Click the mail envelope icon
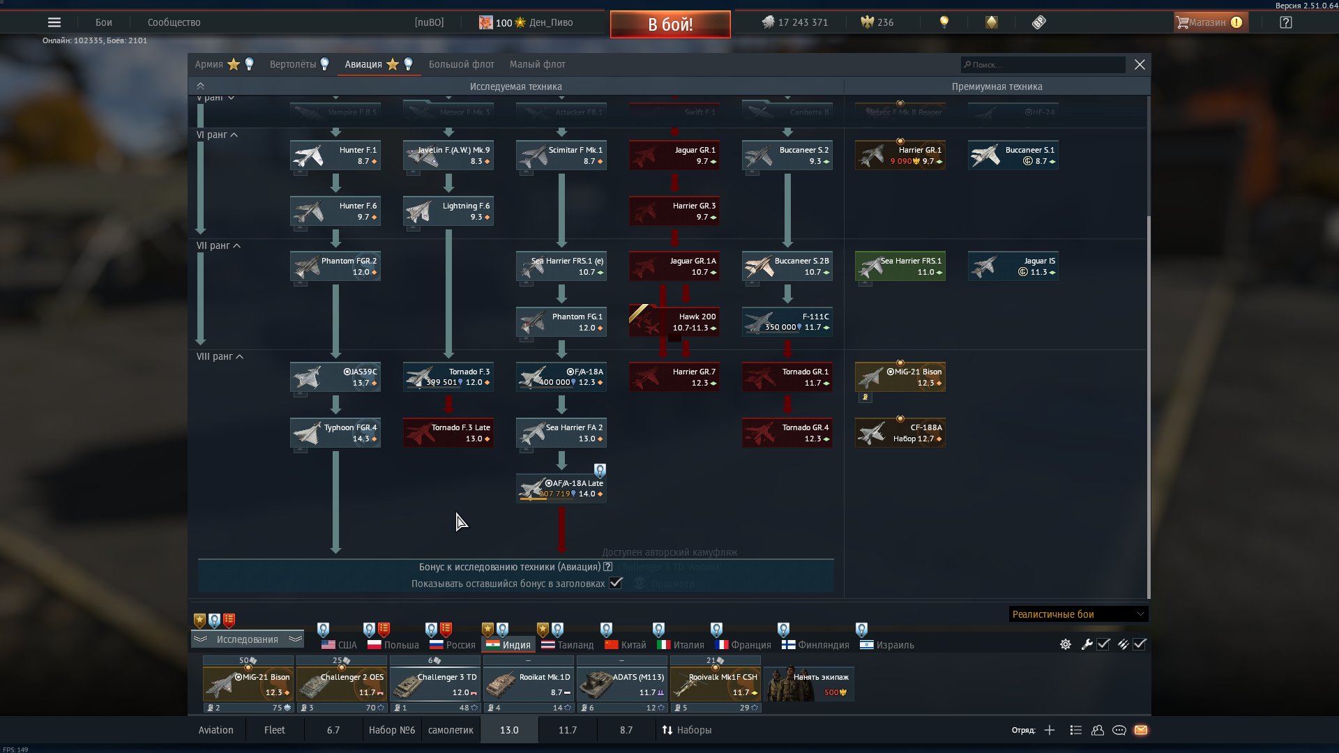1339x753 pixels. (x=1141, y=730)
